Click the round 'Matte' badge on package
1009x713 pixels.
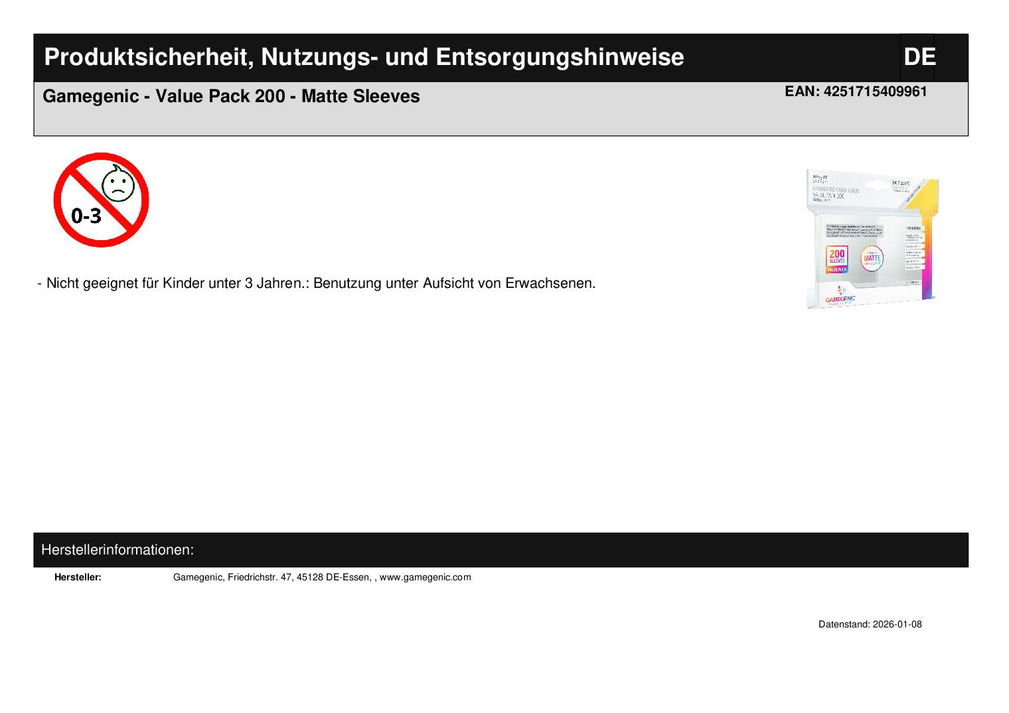pos(872,259)
